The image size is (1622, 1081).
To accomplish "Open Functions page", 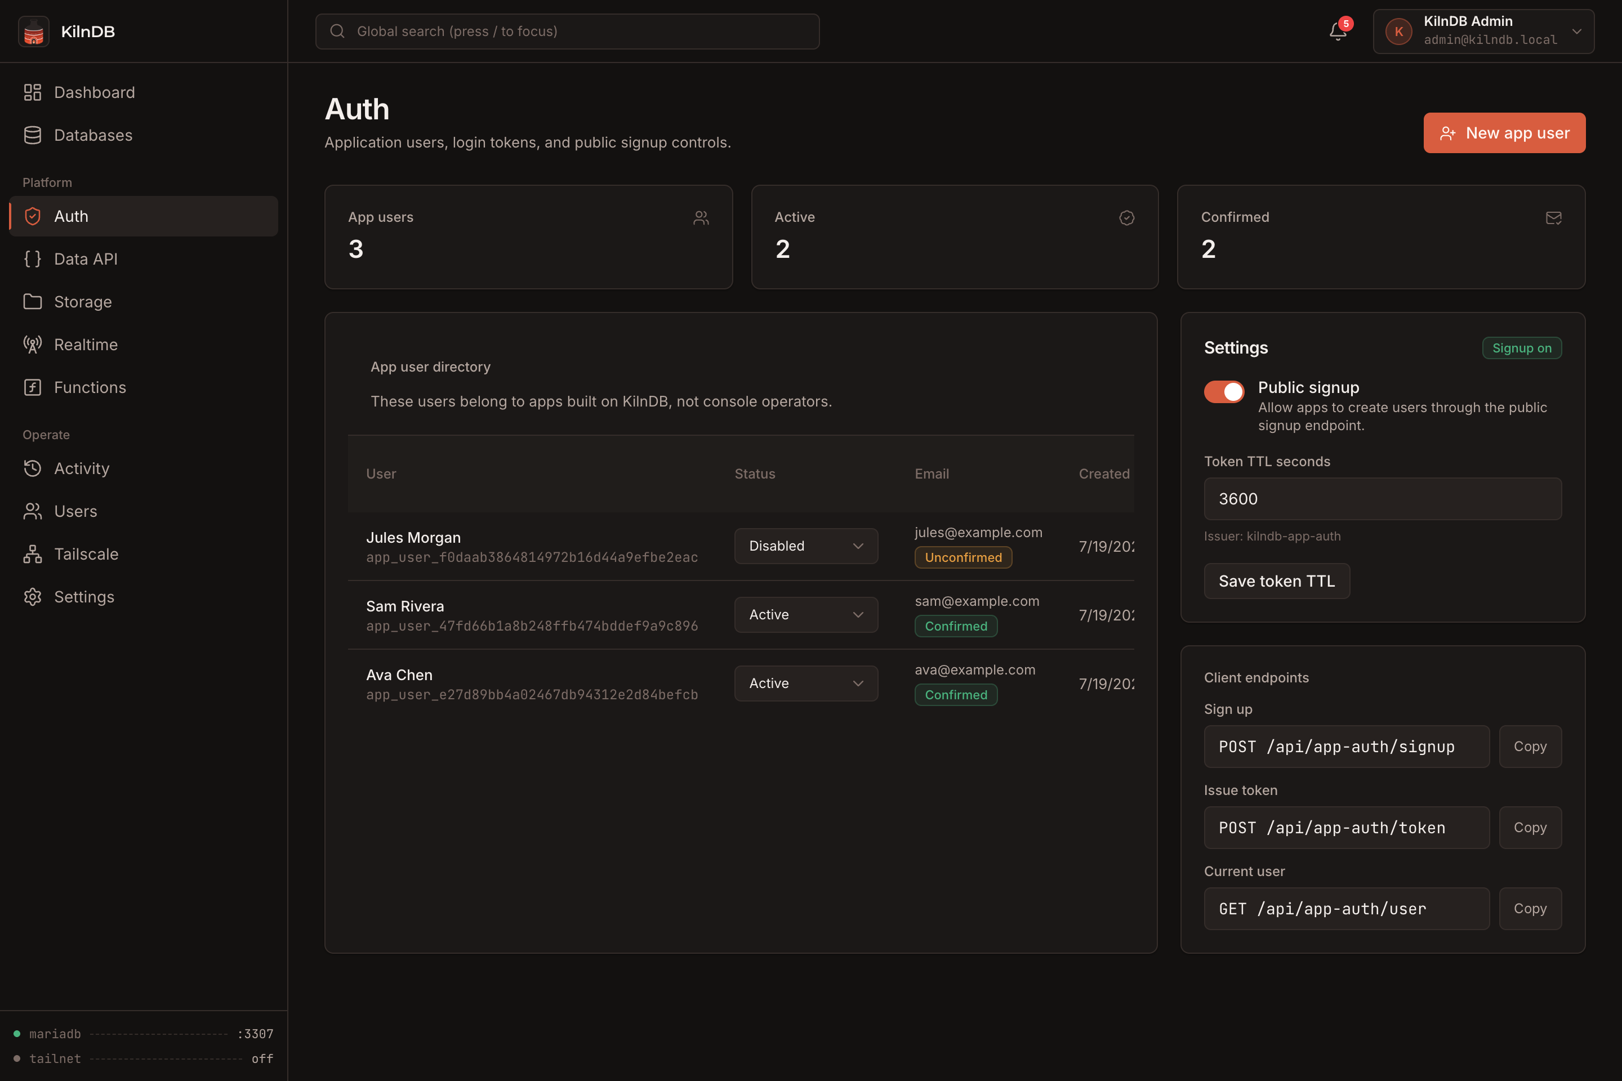I will 144,387.
